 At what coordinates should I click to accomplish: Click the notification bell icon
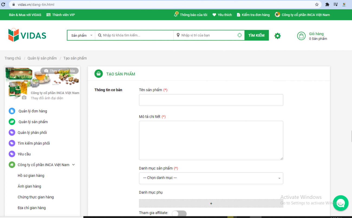click(x=176, y=15)
